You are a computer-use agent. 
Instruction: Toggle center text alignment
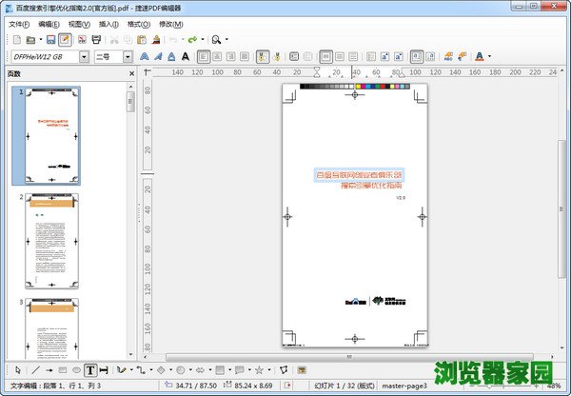(x=218, y=56)
